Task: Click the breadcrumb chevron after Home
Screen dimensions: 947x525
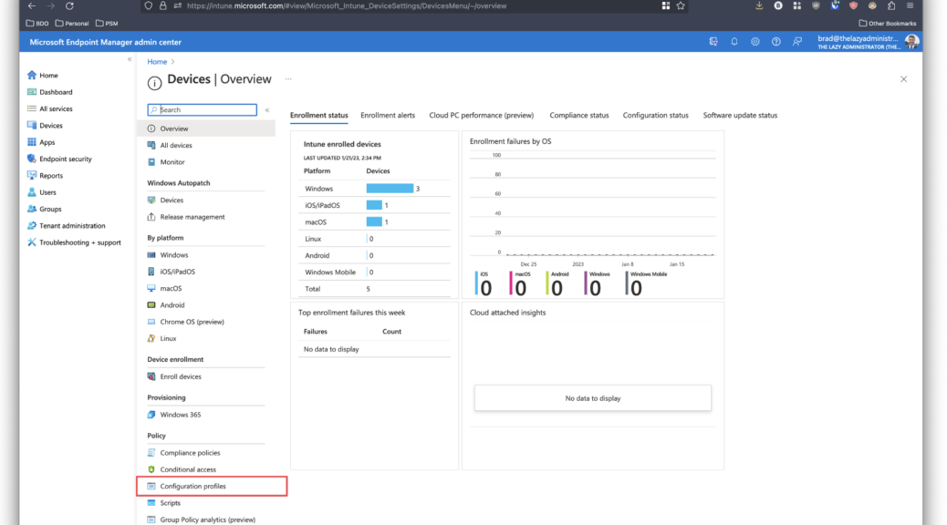Action: click(172, 62)
